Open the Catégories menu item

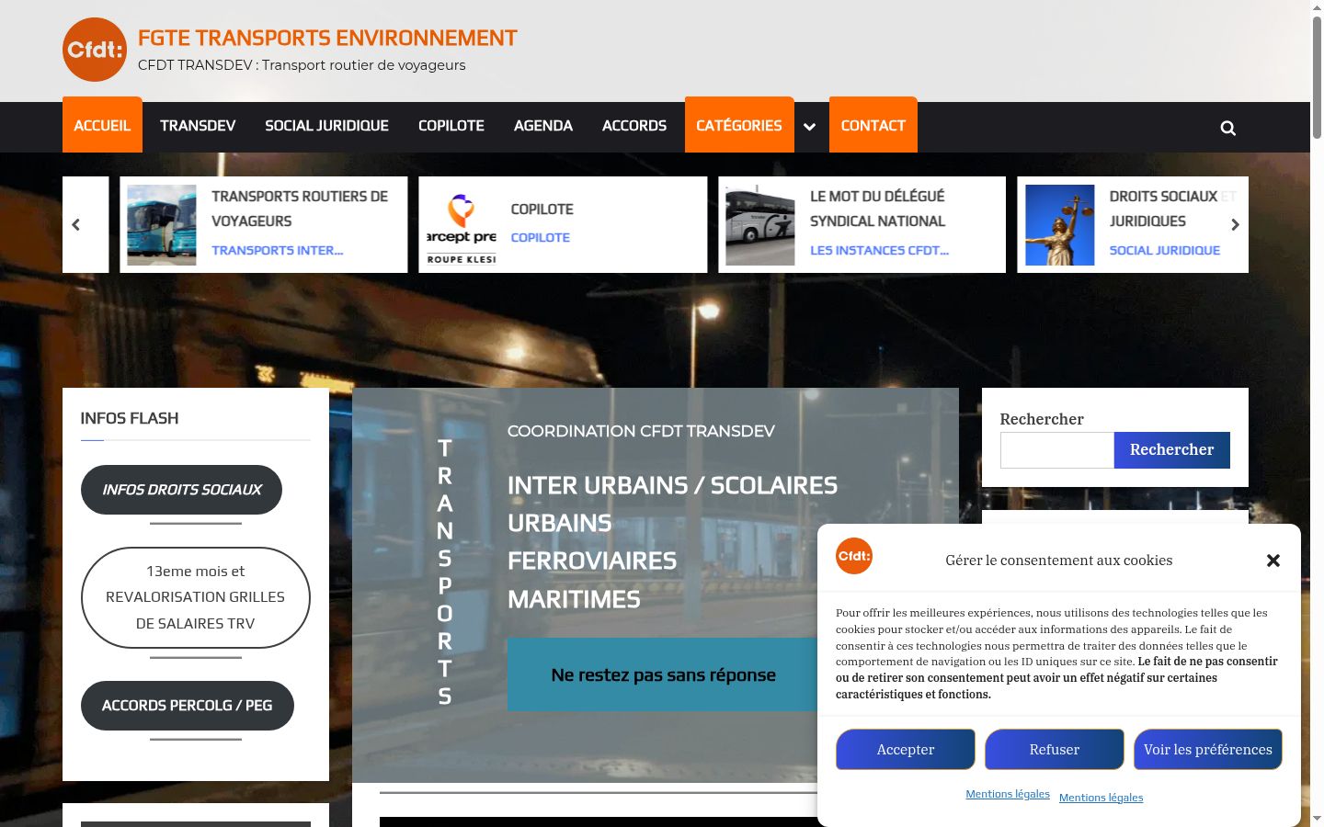coord(739,125)
